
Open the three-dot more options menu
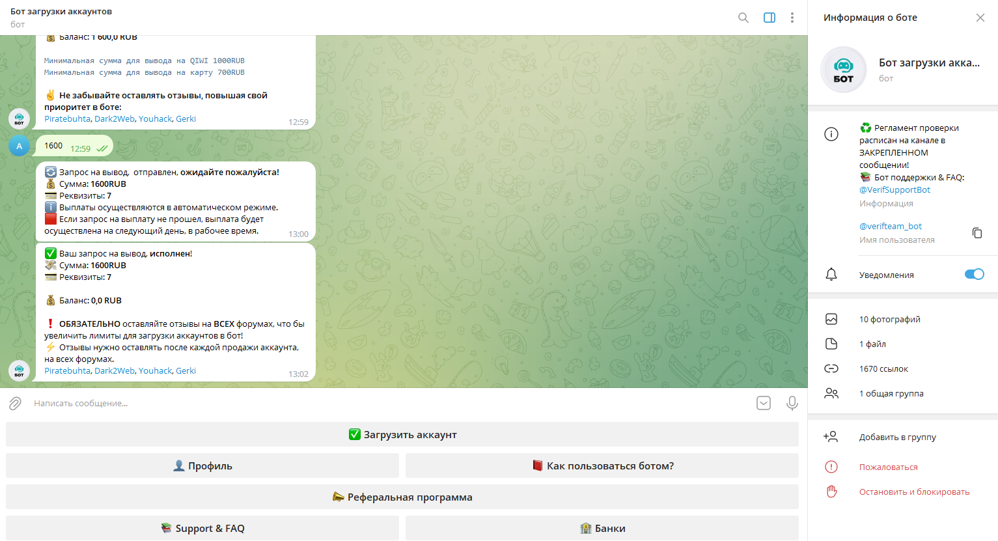coord(792,18)
